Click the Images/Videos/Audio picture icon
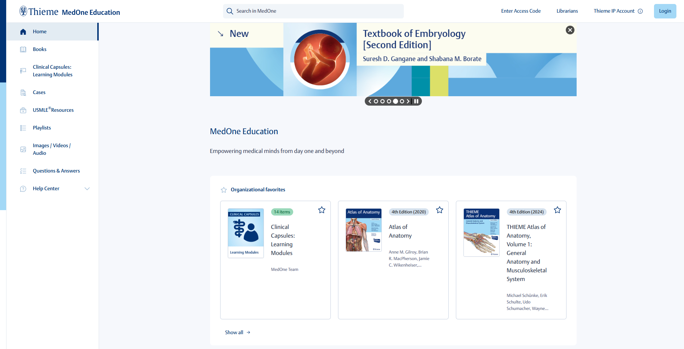The image size is (684, 349). pos(23,149)
